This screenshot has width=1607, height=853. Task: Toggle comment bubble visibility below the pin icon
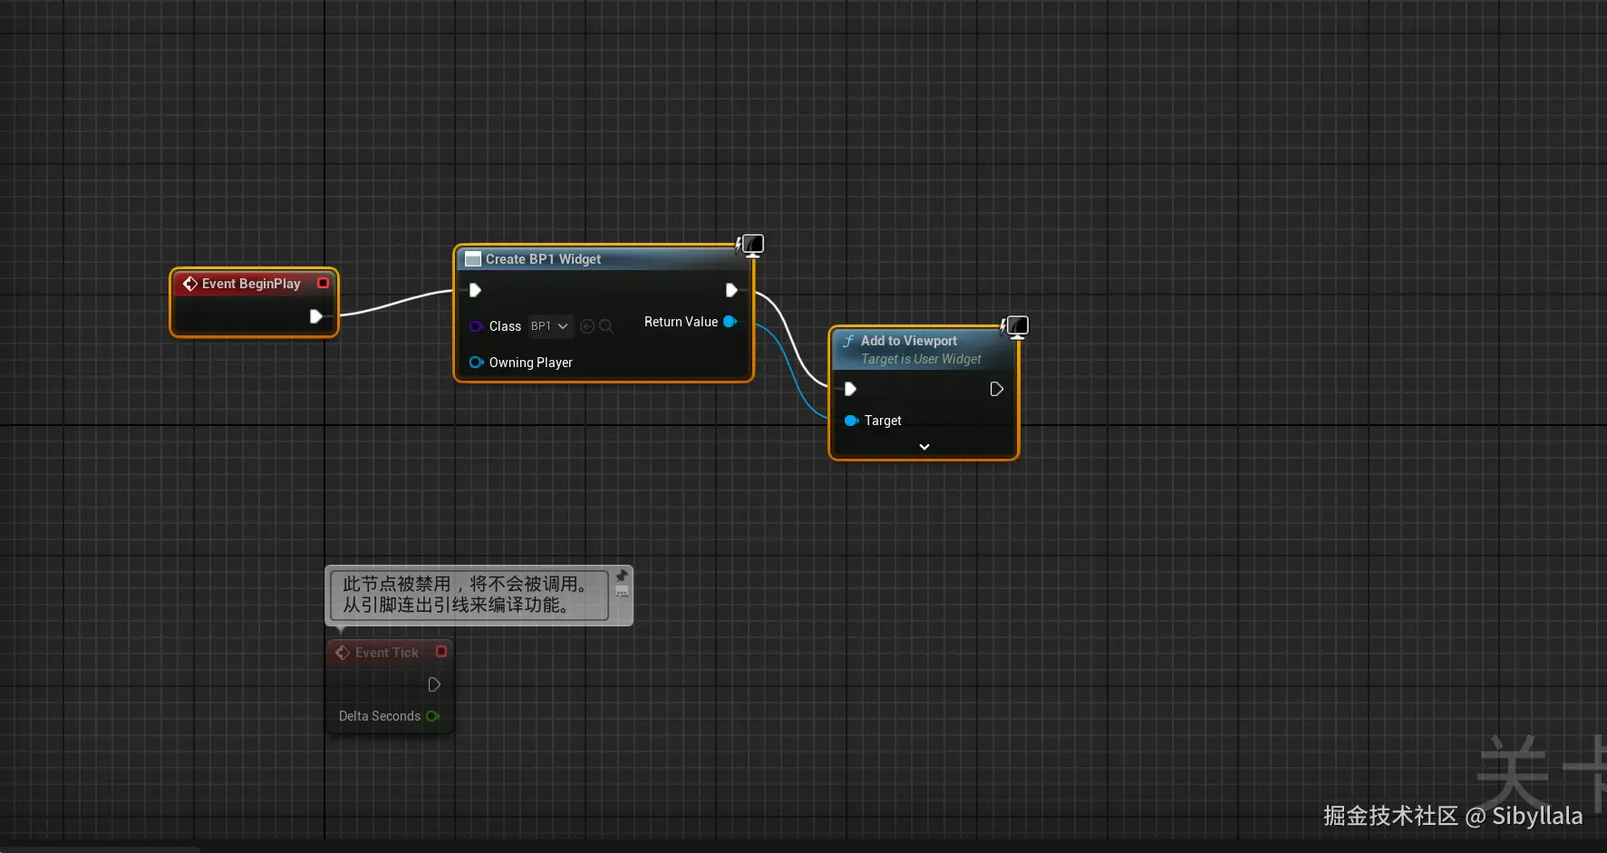pyautogui.click(x=622, y=592)
